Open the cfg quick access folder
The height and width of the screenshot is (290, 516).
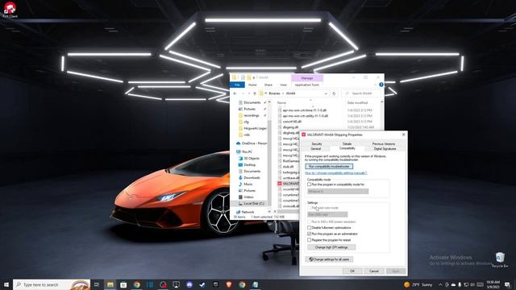pos(243,122)
